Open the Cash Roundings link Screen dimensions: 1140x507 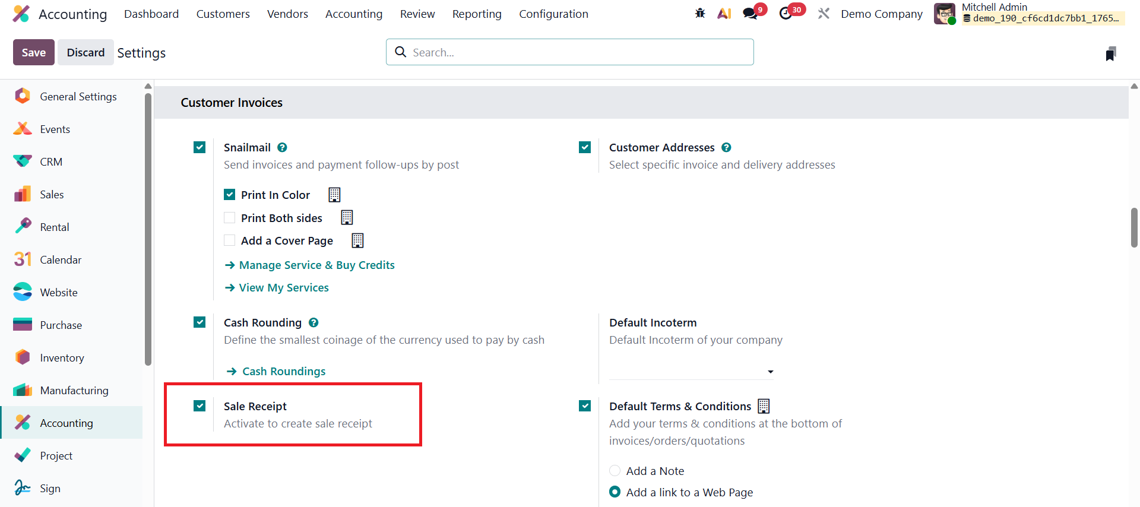[284, 371]
